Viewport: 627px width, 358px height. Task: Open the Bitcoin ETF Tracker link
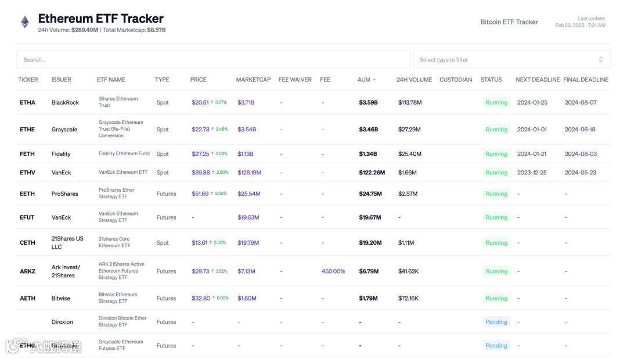coord(509,22)
